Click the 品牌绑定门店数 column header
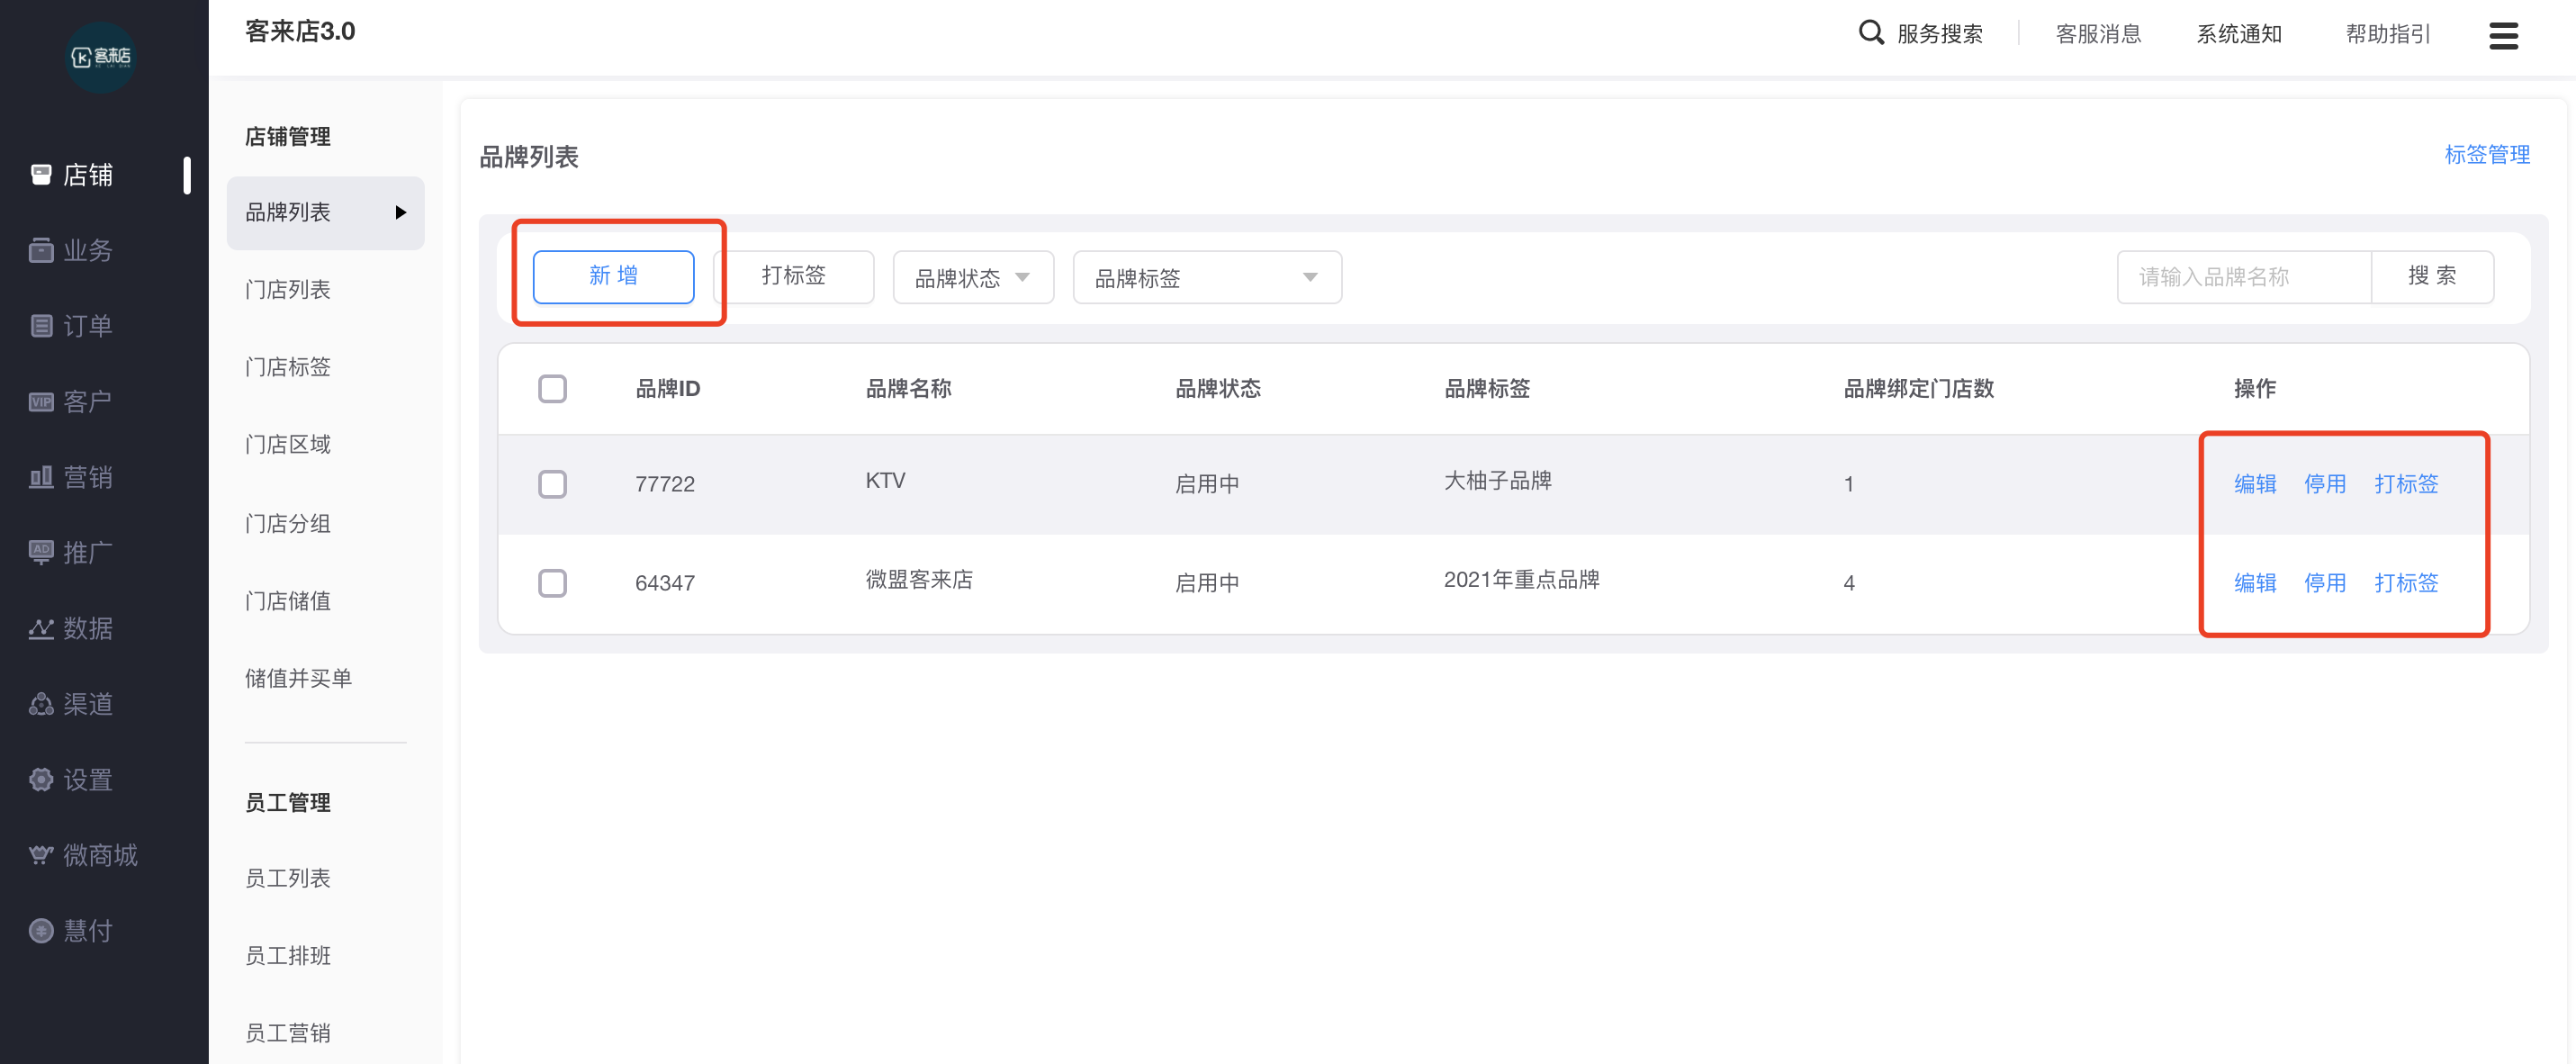The width and height of the screenshot is (2576, 1064). tap(1918, 389)
